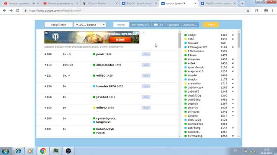The width and height of the screenshot is (277, 155).
Task: Open Chrome three-dot menu
Action: [273, 10]
